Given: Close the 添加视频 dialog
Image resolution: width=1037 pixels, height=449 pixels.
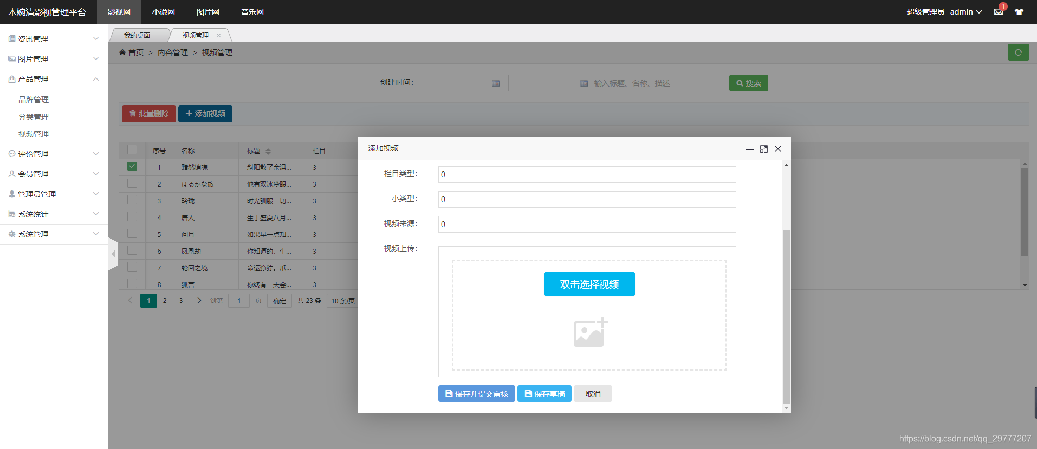Looking at the screenshot, I should tap(777, 149).
